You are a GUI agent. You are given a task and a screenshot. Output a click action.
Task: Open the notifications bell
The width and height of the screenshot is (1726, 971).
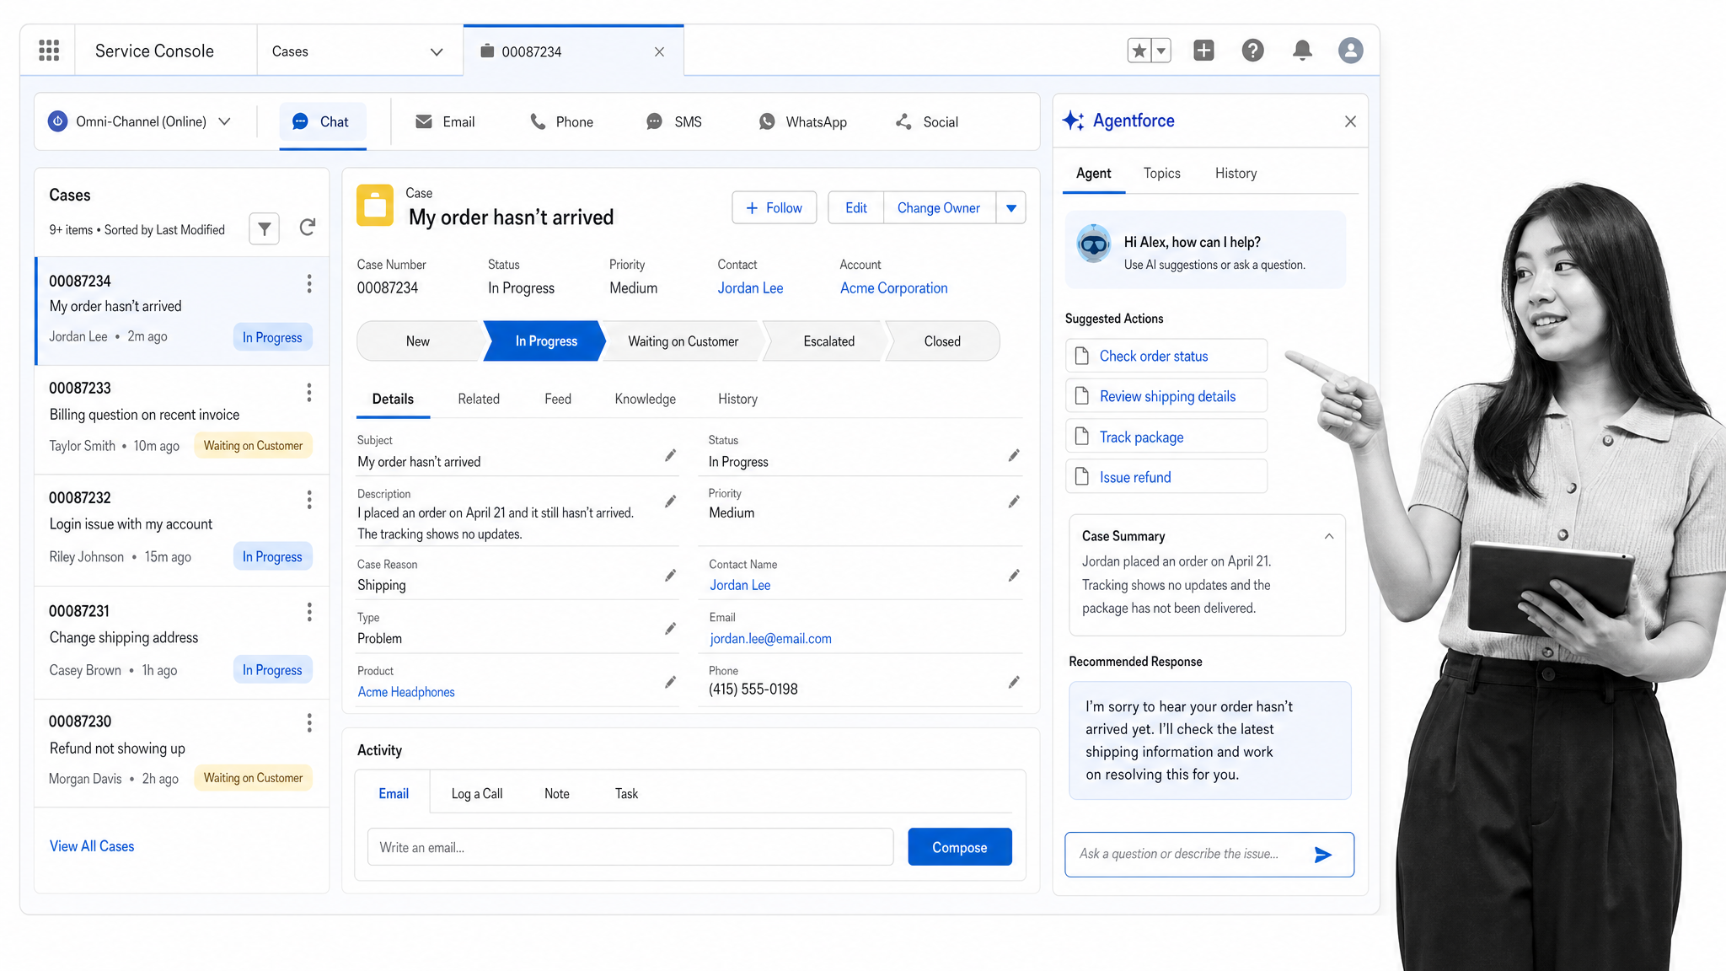(x=1302, y=51)
